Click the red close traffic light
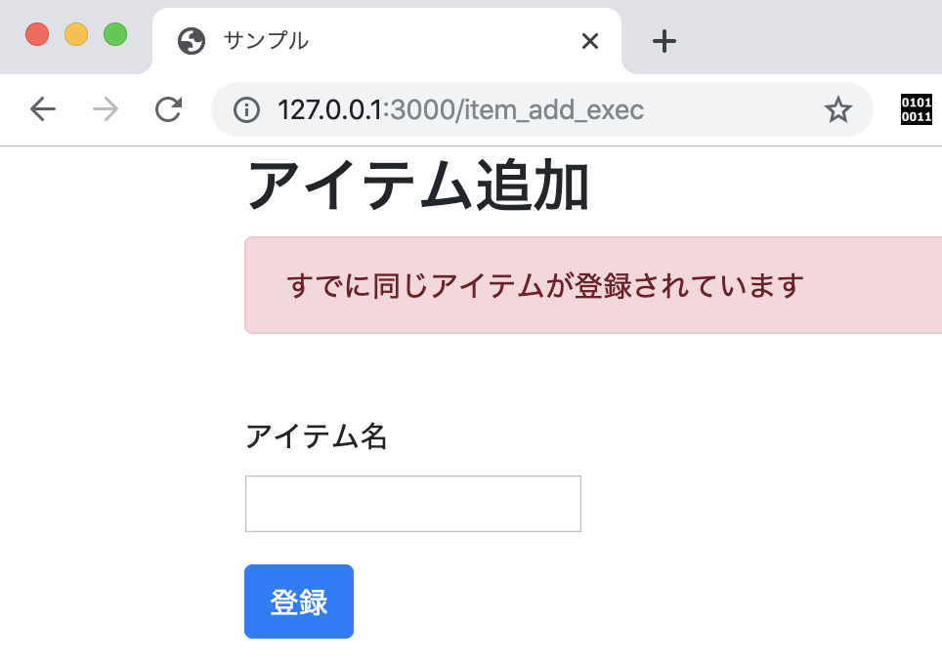 [37, 34]
